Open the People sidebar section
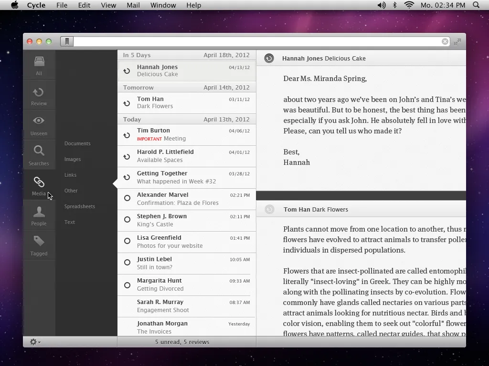The height and width of the screenshot is (366, 489). point(39,215)
